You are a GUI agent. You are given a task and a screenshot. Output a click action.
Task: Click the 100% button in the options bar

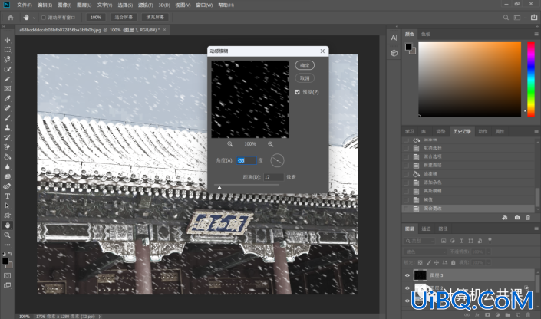(x=96, y=17)
